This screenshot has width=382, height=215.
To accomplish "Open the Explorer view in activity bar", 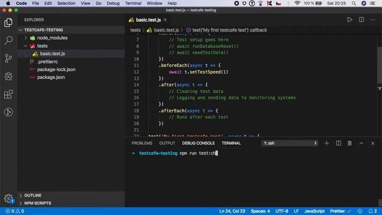I will click(x=8, y=23).
